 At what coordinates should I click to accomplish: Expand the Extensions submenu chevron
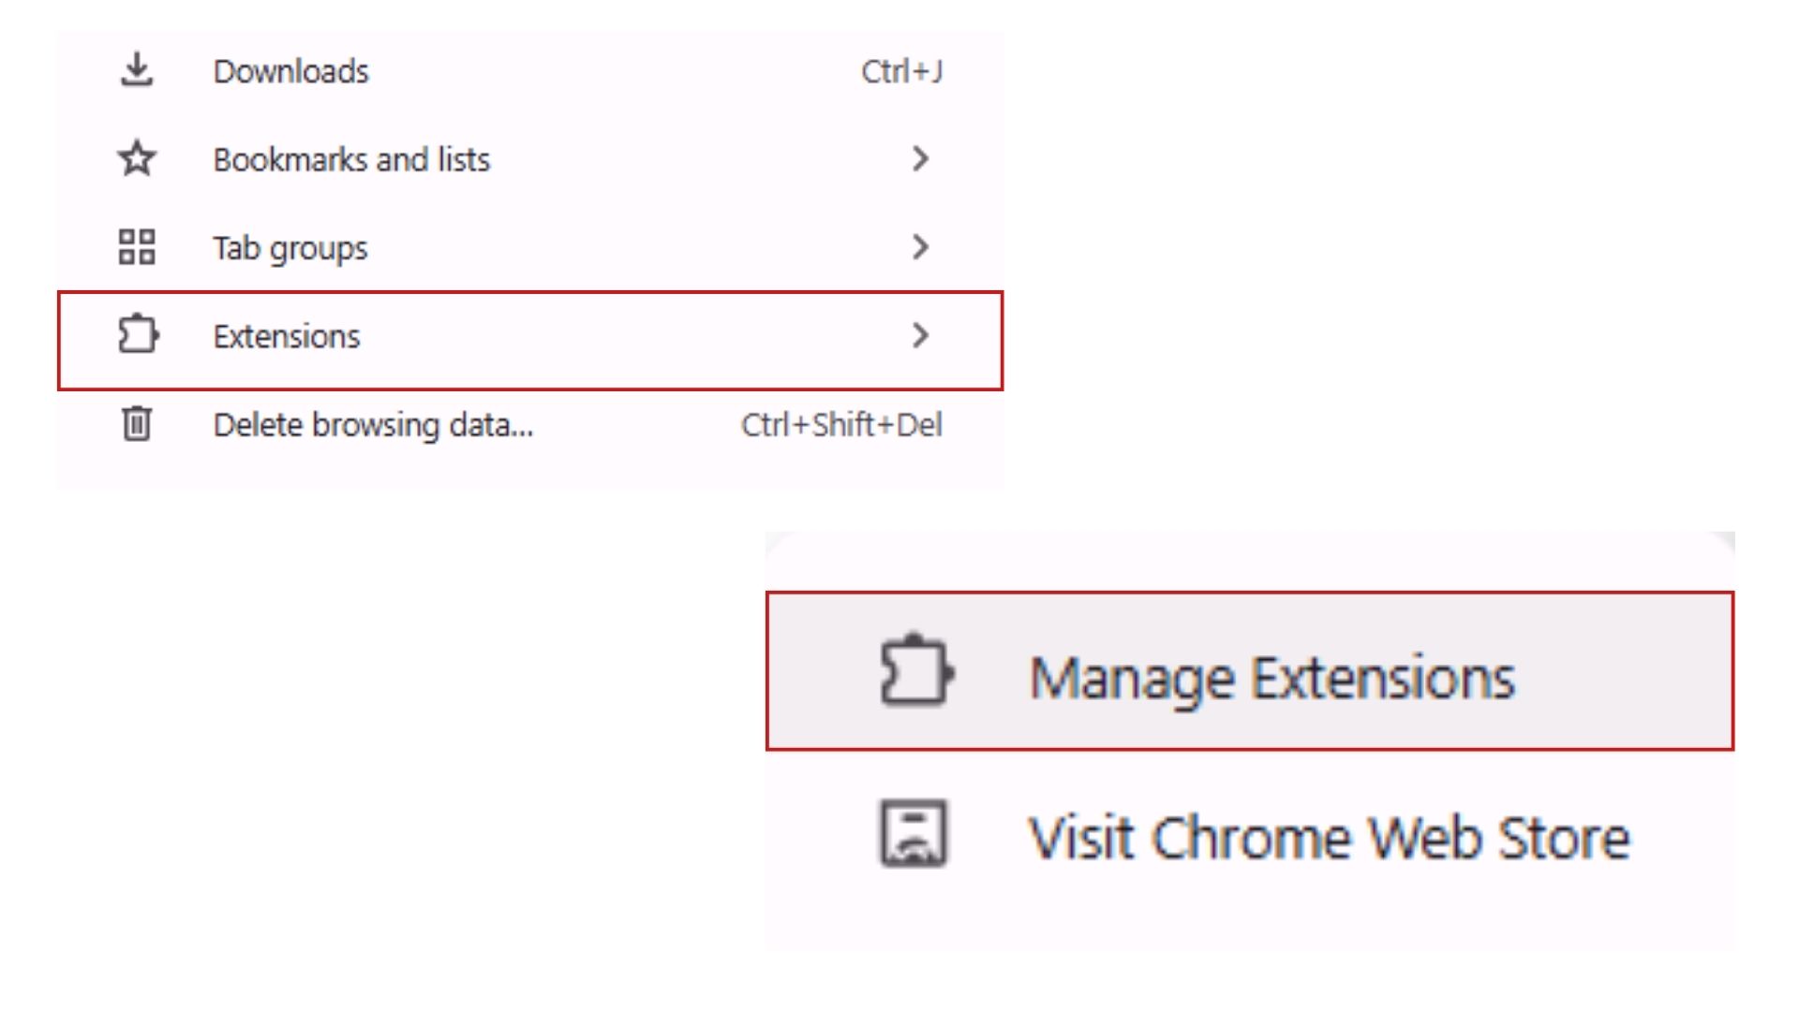920,335
